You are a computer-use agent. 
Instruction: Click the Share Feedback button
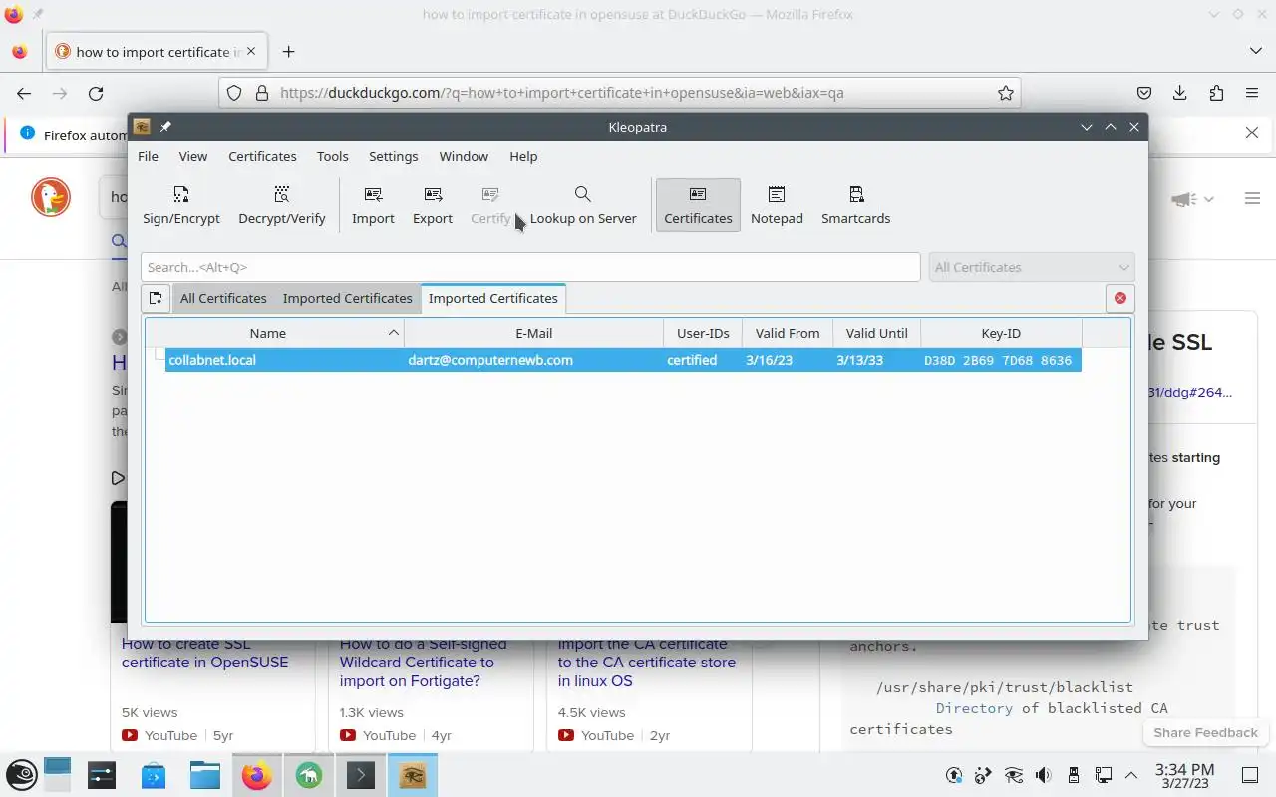1205,732
